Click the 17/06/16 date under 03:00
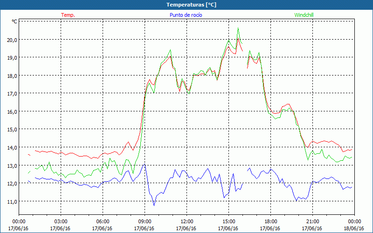Screen dimensions: 373x233 60,228
